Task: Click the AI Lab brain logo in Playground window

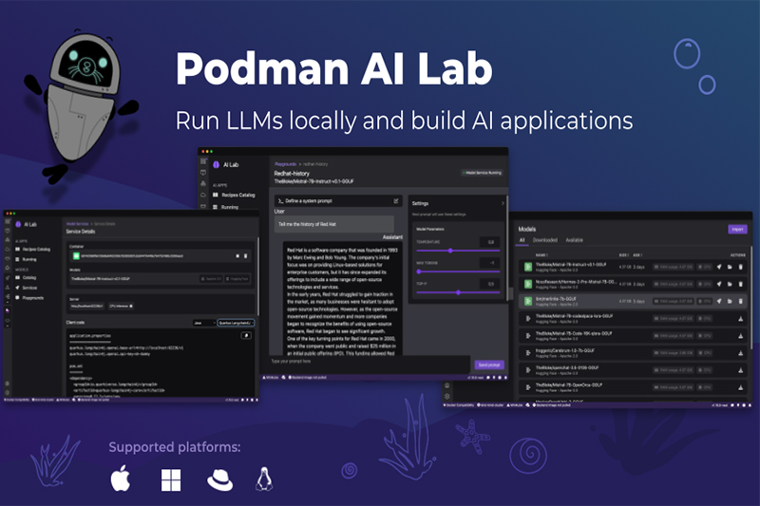Action: pos(217,164)
